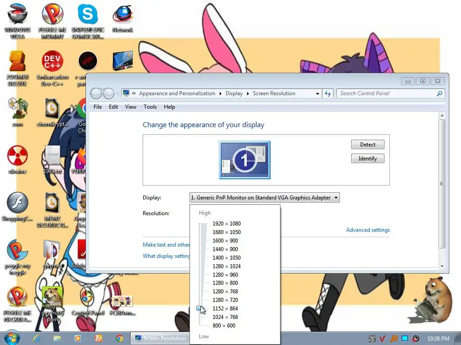
Task: Select the 1280 × 1024 resolution
Action: (226, 266)
